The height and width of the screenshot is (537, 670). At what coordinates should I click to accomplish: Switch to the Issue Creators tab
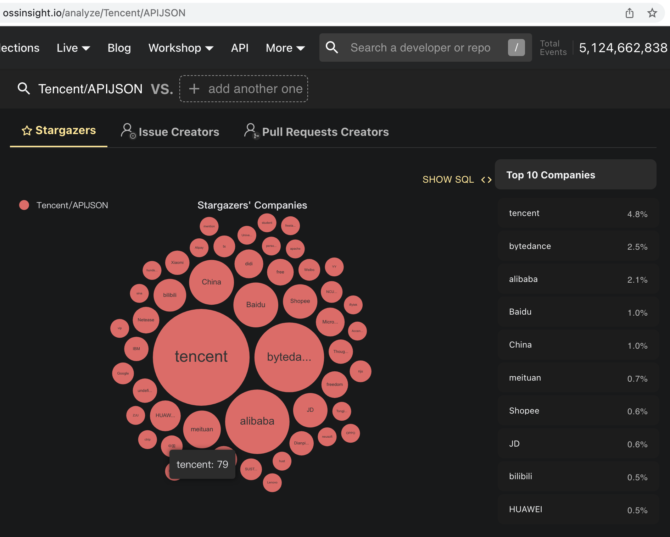pyautogui.click(x=170, y=132)
